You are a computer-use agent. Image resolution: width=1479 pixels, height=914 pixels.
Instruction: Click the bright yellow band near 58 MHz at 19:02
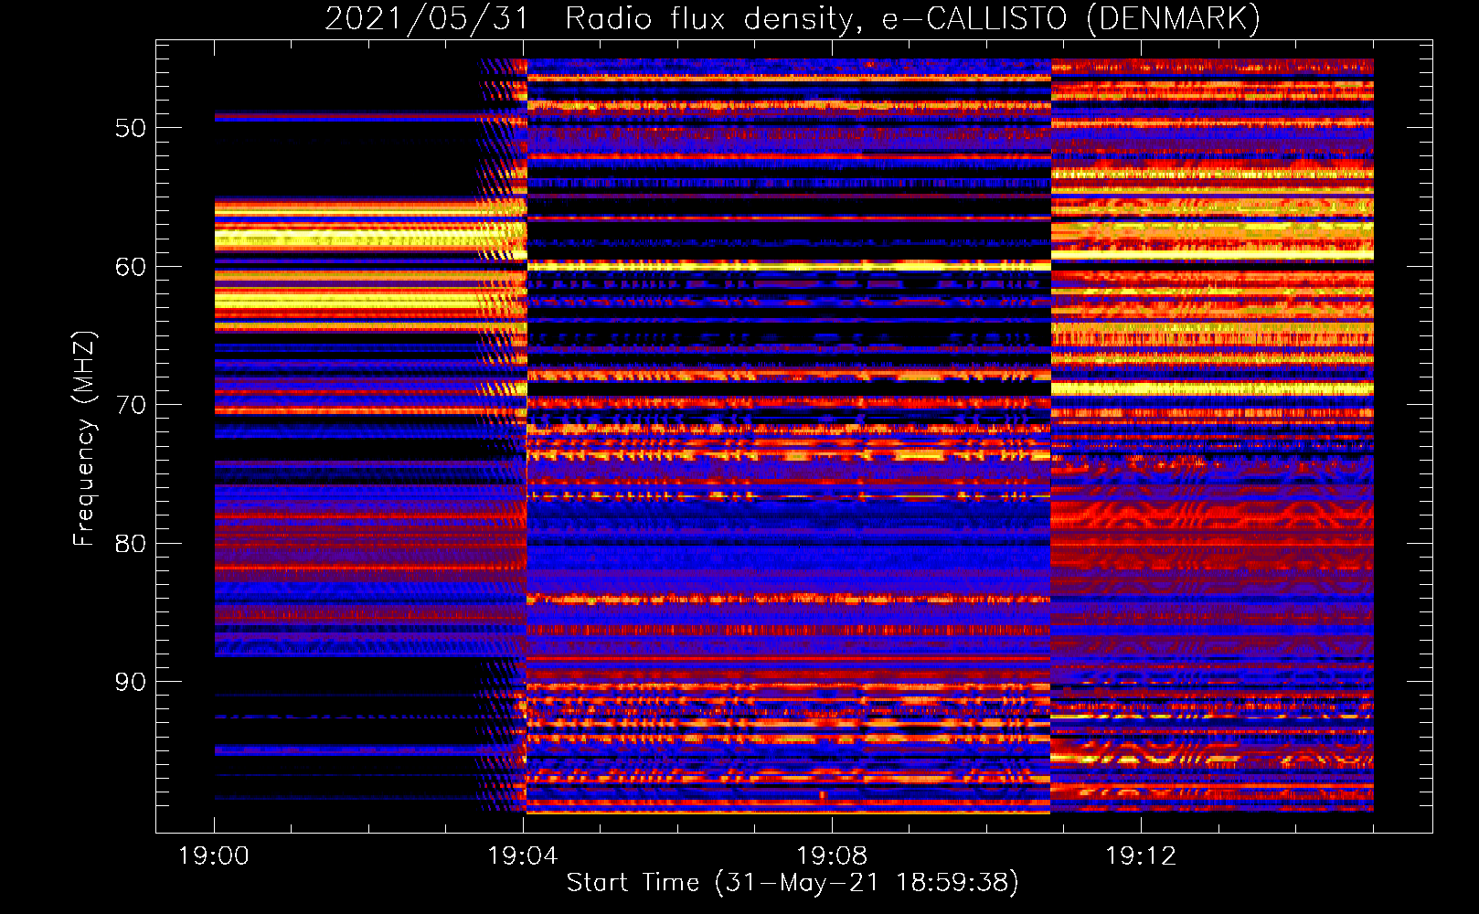click(x=368, y=240)
